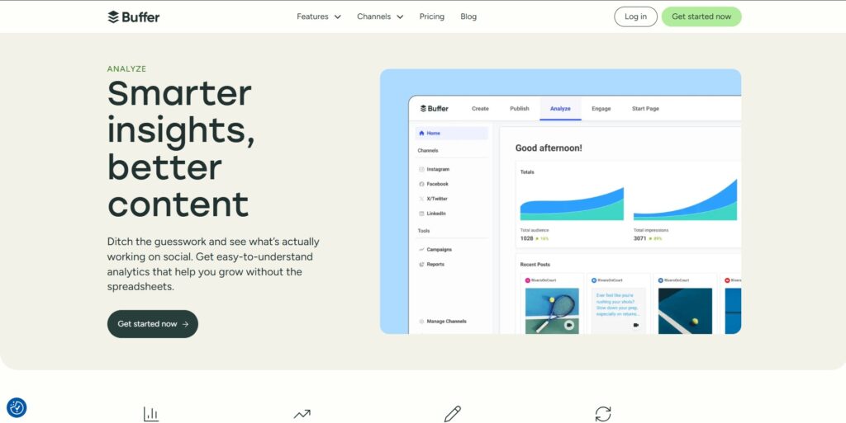
Task: Open the Pricing page
Action: [431, 16]
